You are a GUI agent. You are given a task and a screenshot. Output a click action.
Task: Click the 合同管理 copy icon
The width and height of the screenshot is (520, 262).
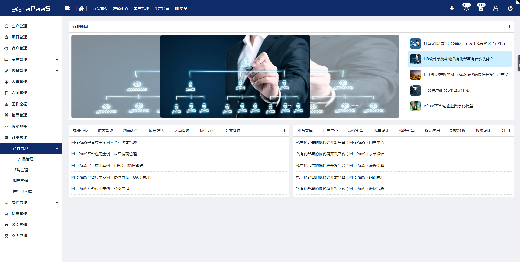[x=7, y=93]
